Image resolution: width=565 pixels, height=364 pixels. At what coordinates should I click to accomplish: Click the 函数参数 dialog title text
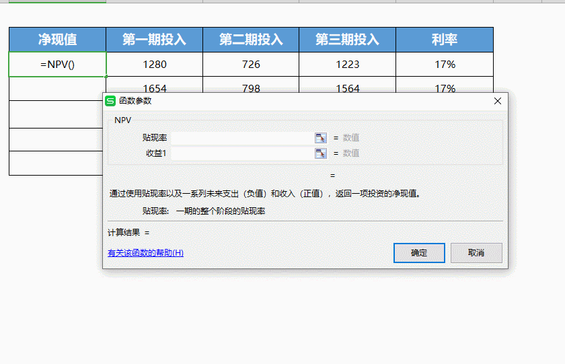135,101
